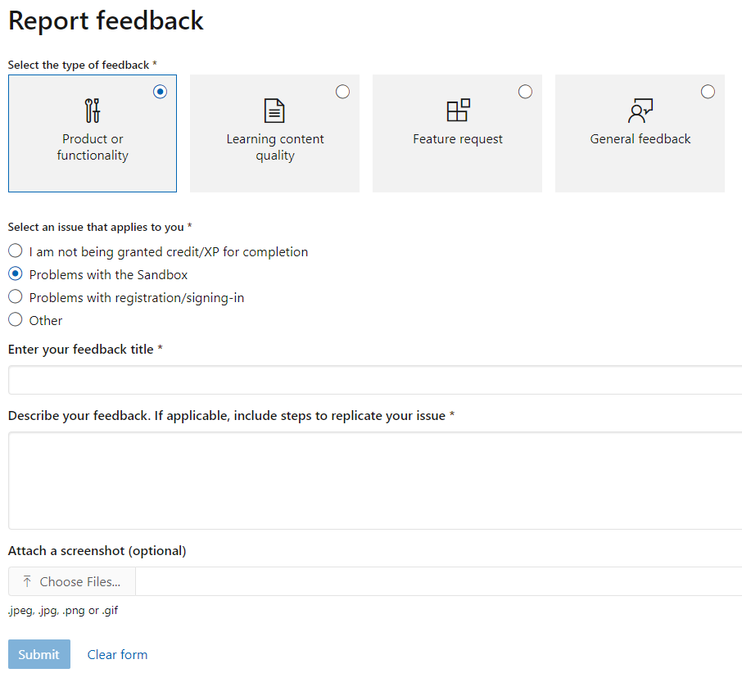Select the 'Other' issue radio button
The image size is (742, 673).
(x=16, y=320)
